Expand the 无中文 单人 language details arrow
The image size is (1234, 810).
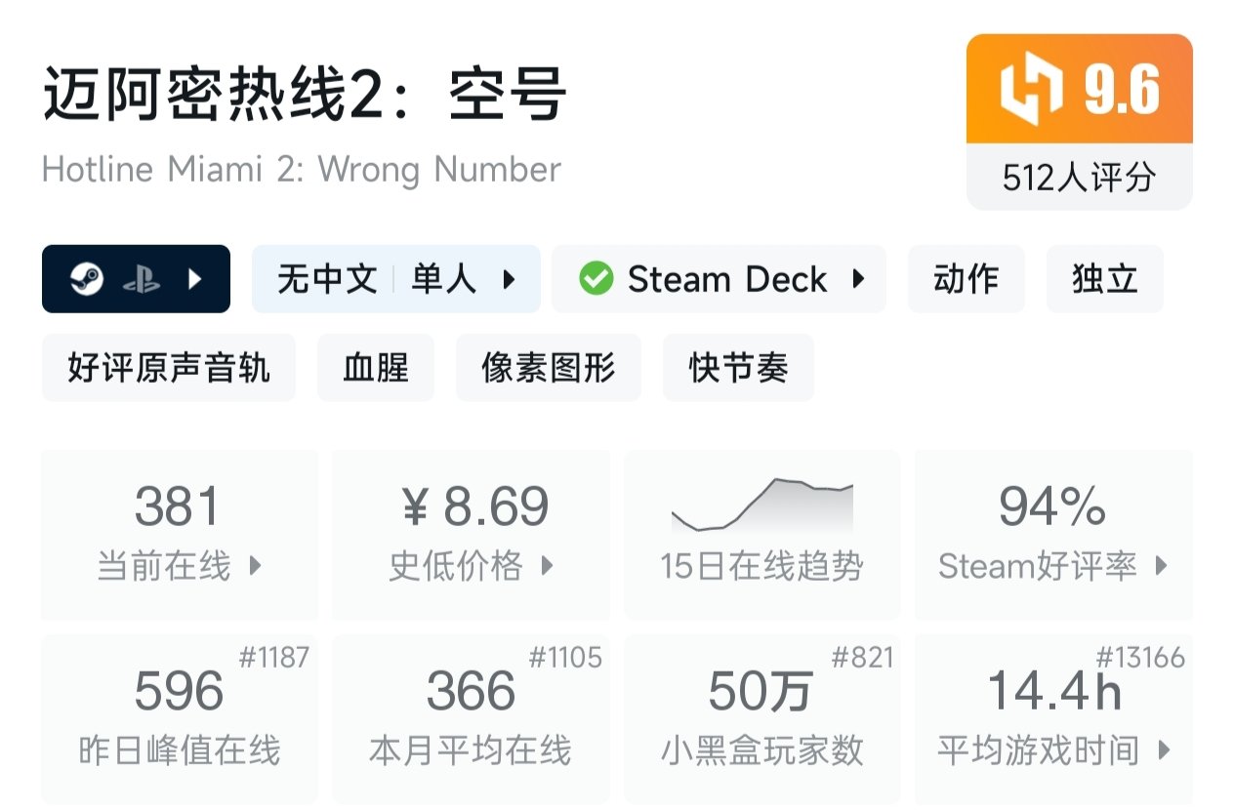point(509,280)
